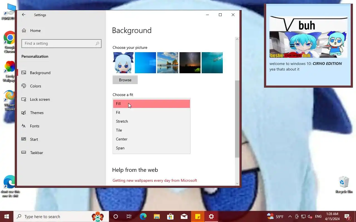Select the beach rock wallpaper thumbnail

pyautogui.click(x=168, y=63)
